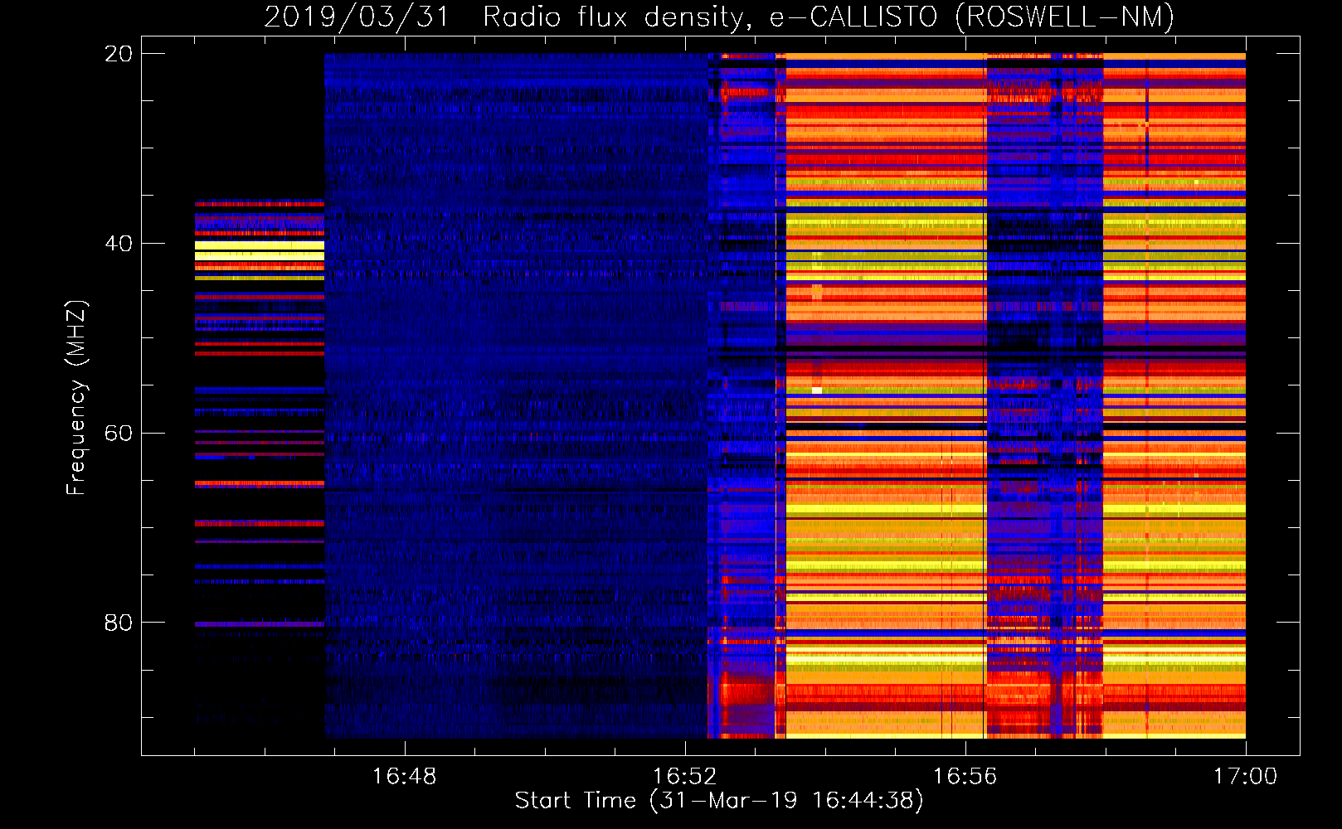Click the "Start Time (31-Mar-19 16:44:38)" label
The height and width of the screenshot is (829, 1342).
(x=719, y=801)
